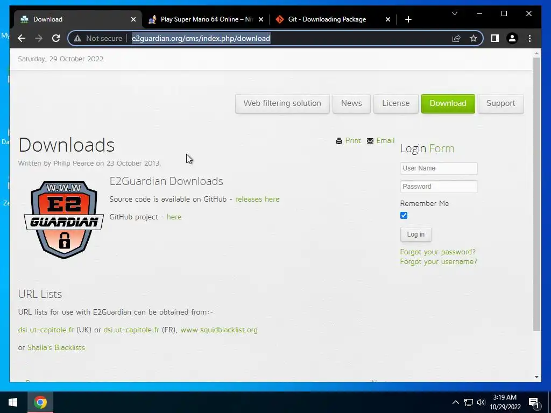551x413 pixels.
Task: Click the Saturday, 29 October 2022 text
Action: tap(61, 59)
